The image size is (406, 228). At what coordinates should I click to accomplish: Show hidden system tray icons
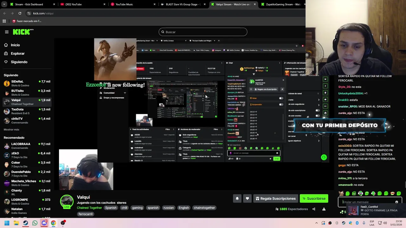(x=316, y=223)
